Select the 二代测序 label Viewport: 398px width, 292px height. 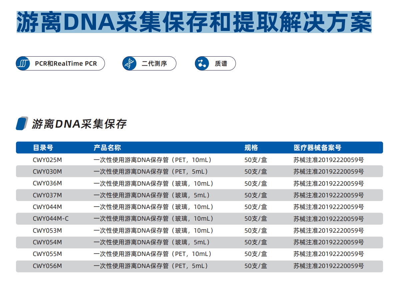tap(154, 64)
